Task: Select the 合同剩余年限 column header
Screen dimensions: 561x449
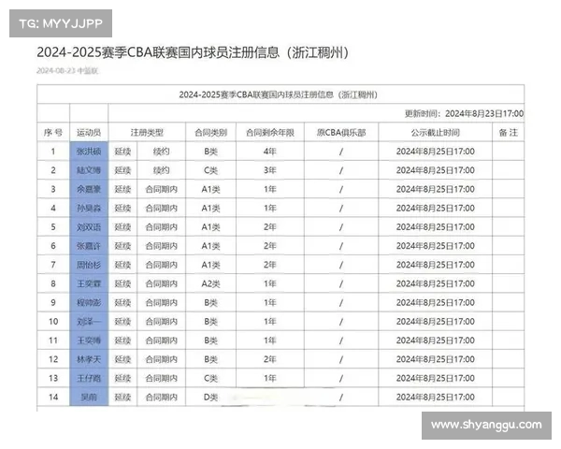Action: coord(269,133)
